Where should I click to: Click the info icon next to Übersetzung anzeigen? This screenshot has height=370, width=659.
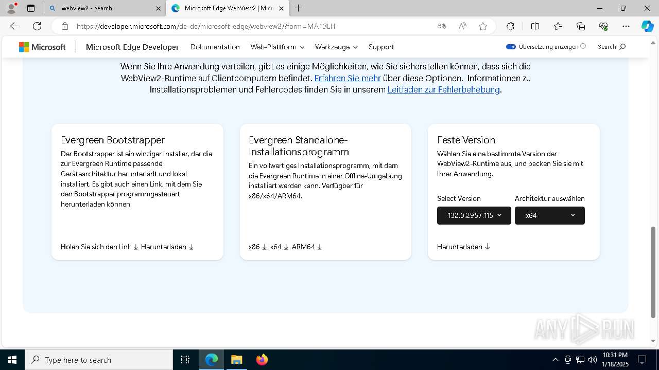click(583, 46)
